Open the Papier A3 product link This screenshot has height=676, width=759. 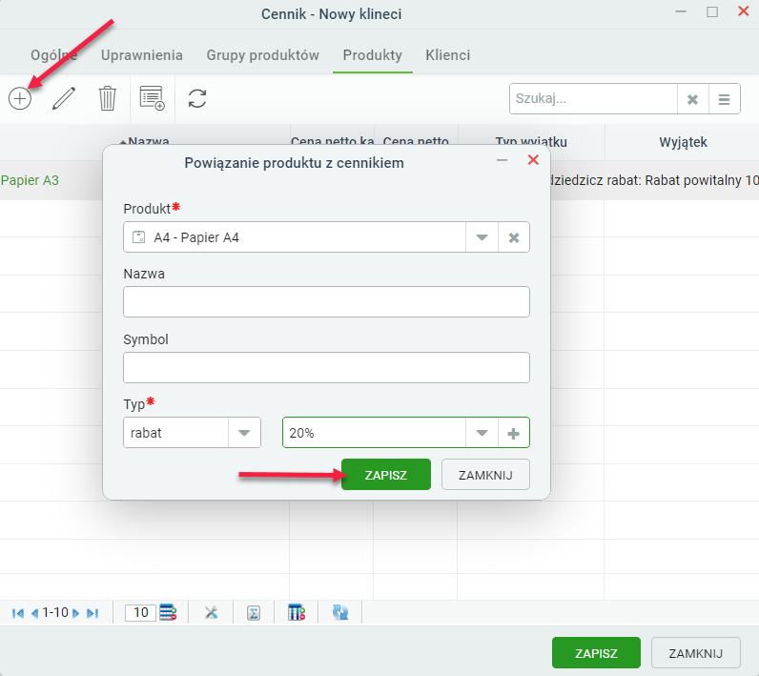[x=30, y=180]
